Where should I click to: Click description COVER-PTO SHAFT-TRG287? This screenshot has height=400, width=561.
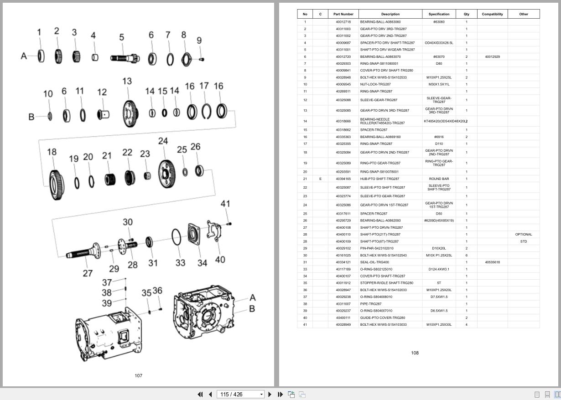coord(383,276)
